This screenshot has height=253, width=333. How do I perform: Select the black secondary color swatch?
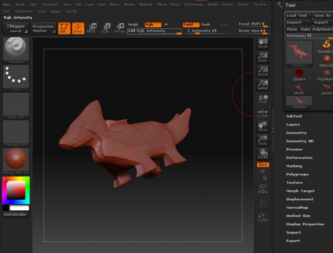click(6, 208)
